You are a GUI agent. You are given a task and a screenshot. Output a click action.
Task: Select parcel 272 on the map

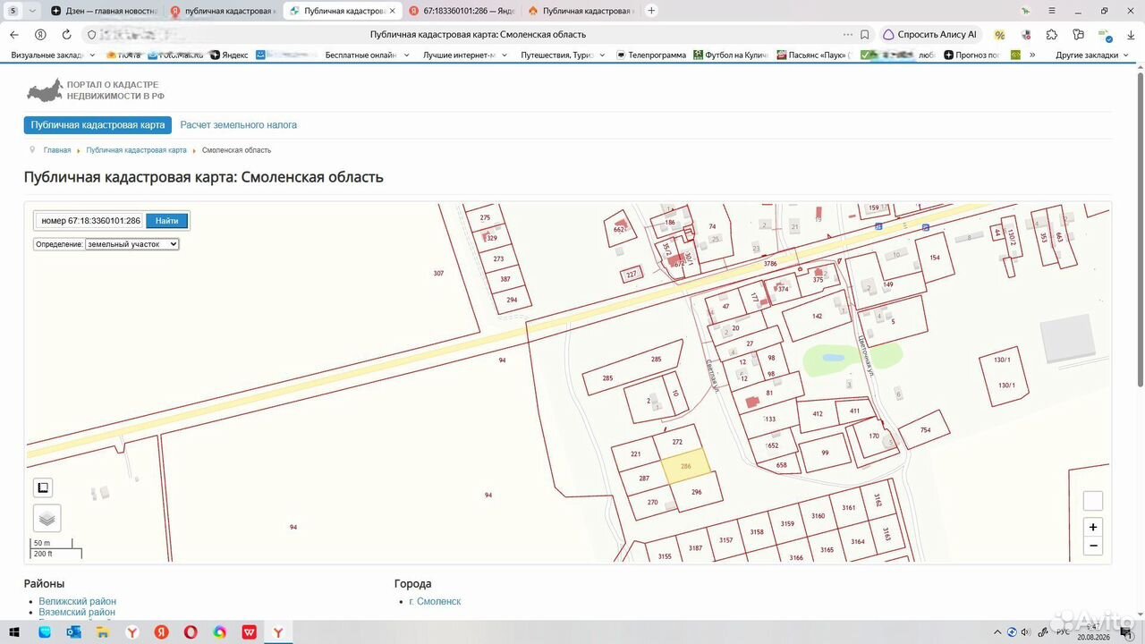coord(677,442)
